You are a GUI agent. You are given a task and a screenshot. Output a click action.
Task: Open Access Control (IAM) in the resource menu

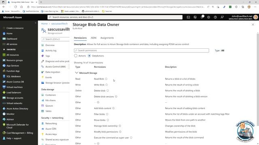click(55, 66)
